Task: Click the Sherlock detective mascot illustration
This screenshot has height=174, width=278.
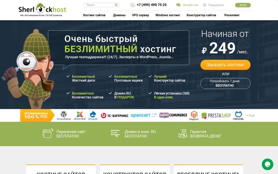Action: (x=28, y=69)
